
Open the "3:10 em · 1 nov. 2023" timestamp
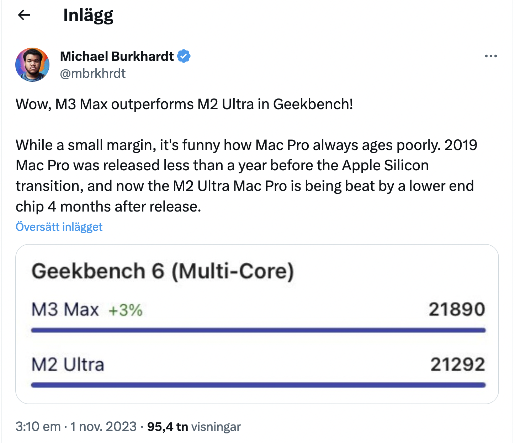(76, 426)
